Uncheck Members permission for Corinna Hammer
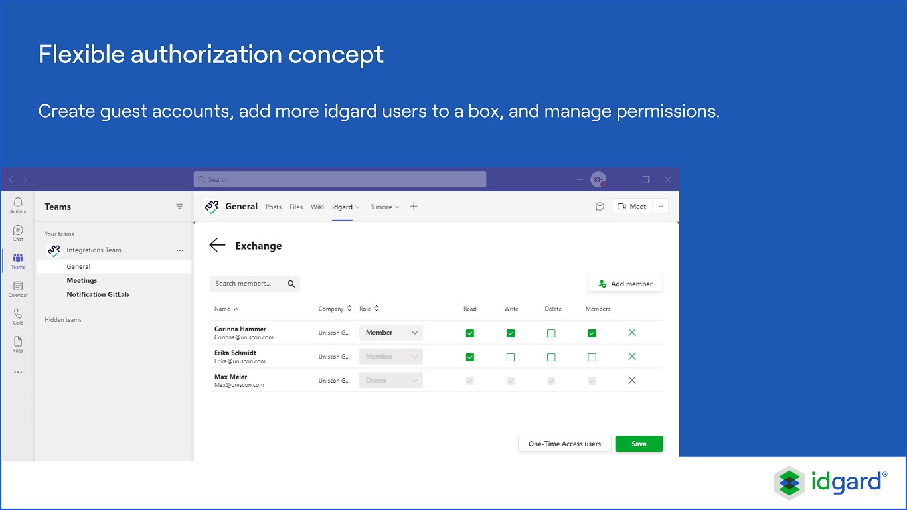 (x=592, y=333)
